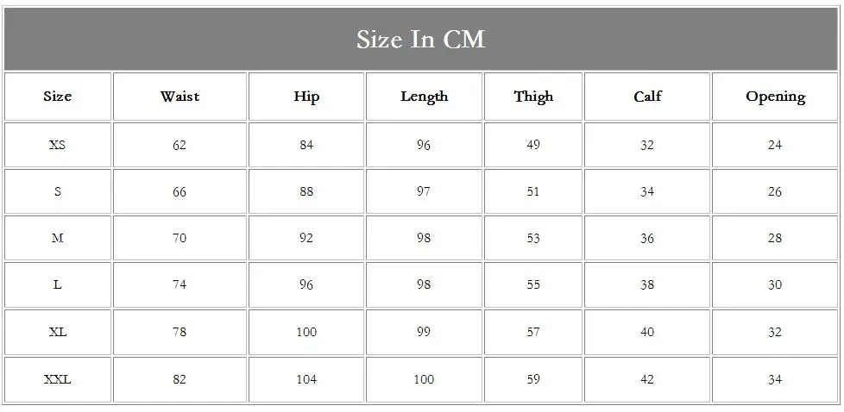Click the Thigh column header
Screen dimensions: 844x412
click(533, 97)
